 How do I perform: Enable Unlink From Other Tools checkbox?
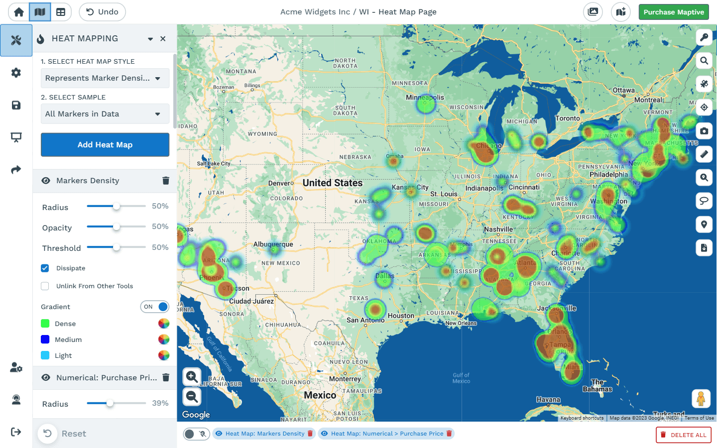(x=45, y=286)
